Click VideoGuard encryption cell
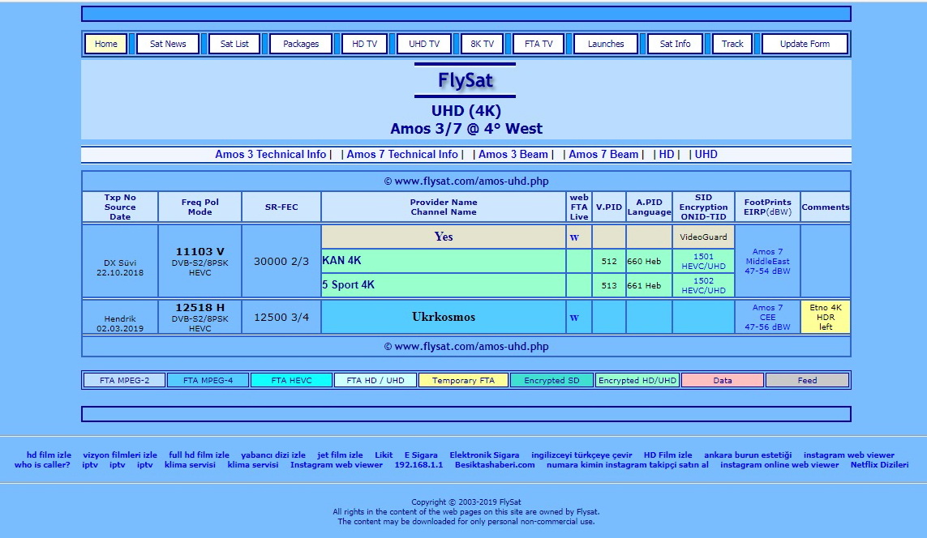The height and width of the screenshot is (538, 927). [x=703, y=237]
